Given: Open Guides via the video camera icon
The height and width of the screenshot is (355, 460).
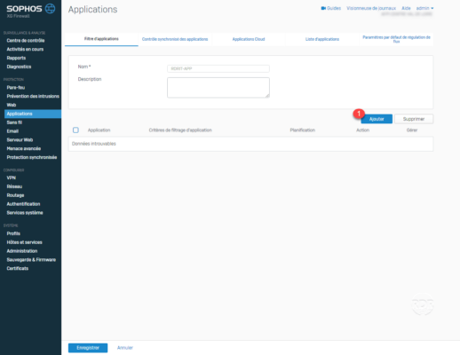Looking at the screenshot, I should pyautogui.click(x=323, y=8).
